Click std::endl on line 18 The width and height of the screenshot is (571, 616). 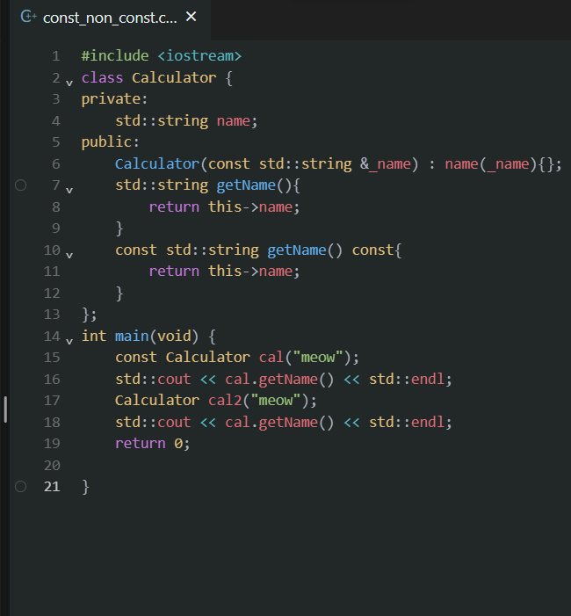(409, 422)
